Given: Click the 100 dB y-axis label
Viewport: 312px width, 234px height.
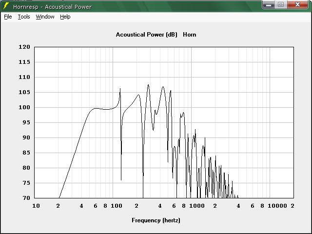Looking at the screenshot, I should click(x=24, y=107).
